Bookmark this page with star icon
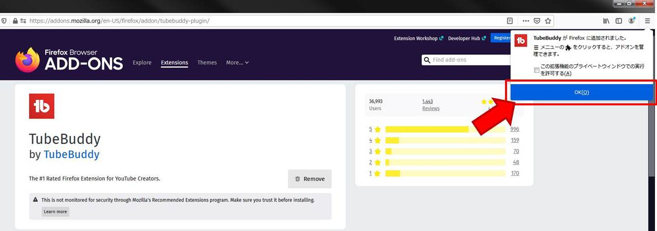 (x=548, y=21)
